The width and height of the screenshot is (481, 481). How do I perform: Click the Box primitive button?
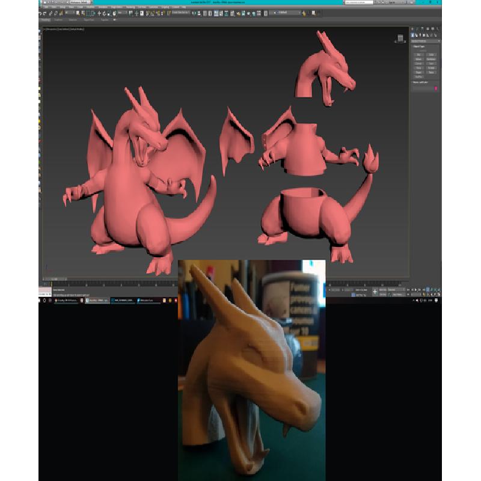point(418,55)
